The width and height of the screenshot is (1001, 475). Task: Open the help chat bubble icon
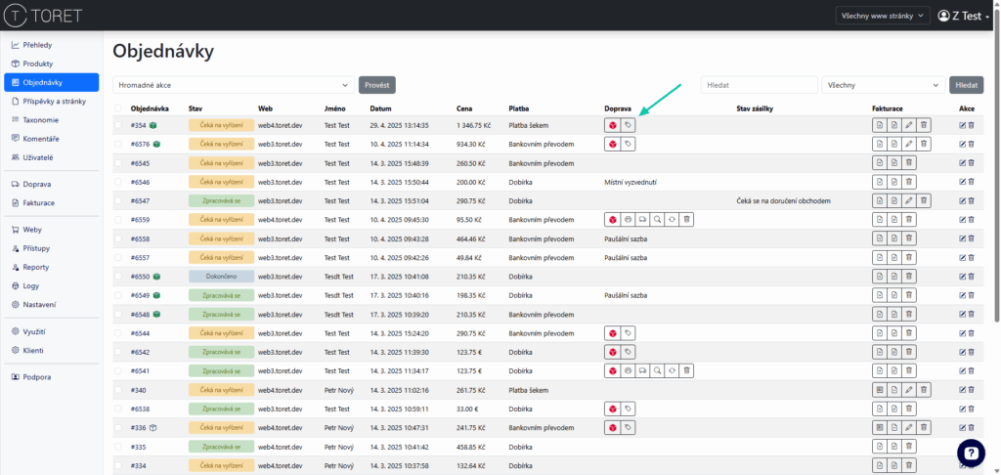[971, 453]
